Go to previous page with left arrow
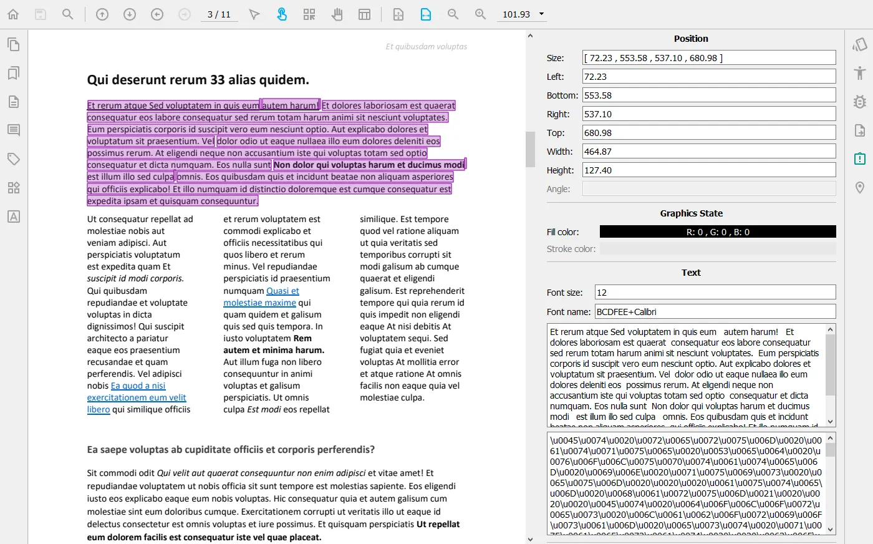Viewport: 873px width, 544px height. [x=157, y=14]
